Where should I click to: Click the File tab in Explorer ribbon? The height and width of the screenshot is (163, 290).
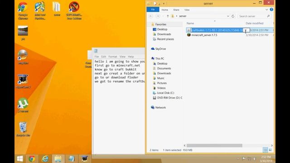[153, 10]
